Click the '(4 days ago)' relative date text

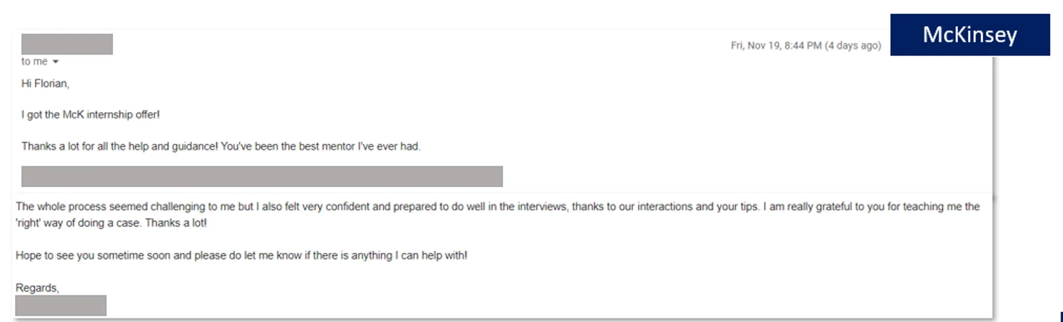[x=853, y=46]
